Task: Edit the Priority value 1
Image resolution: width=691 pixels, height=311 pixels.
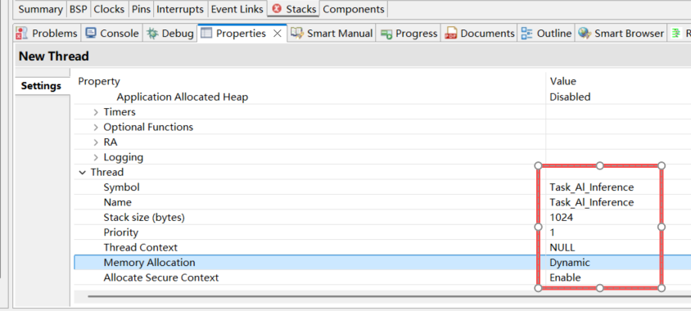Action: point(552,232)
